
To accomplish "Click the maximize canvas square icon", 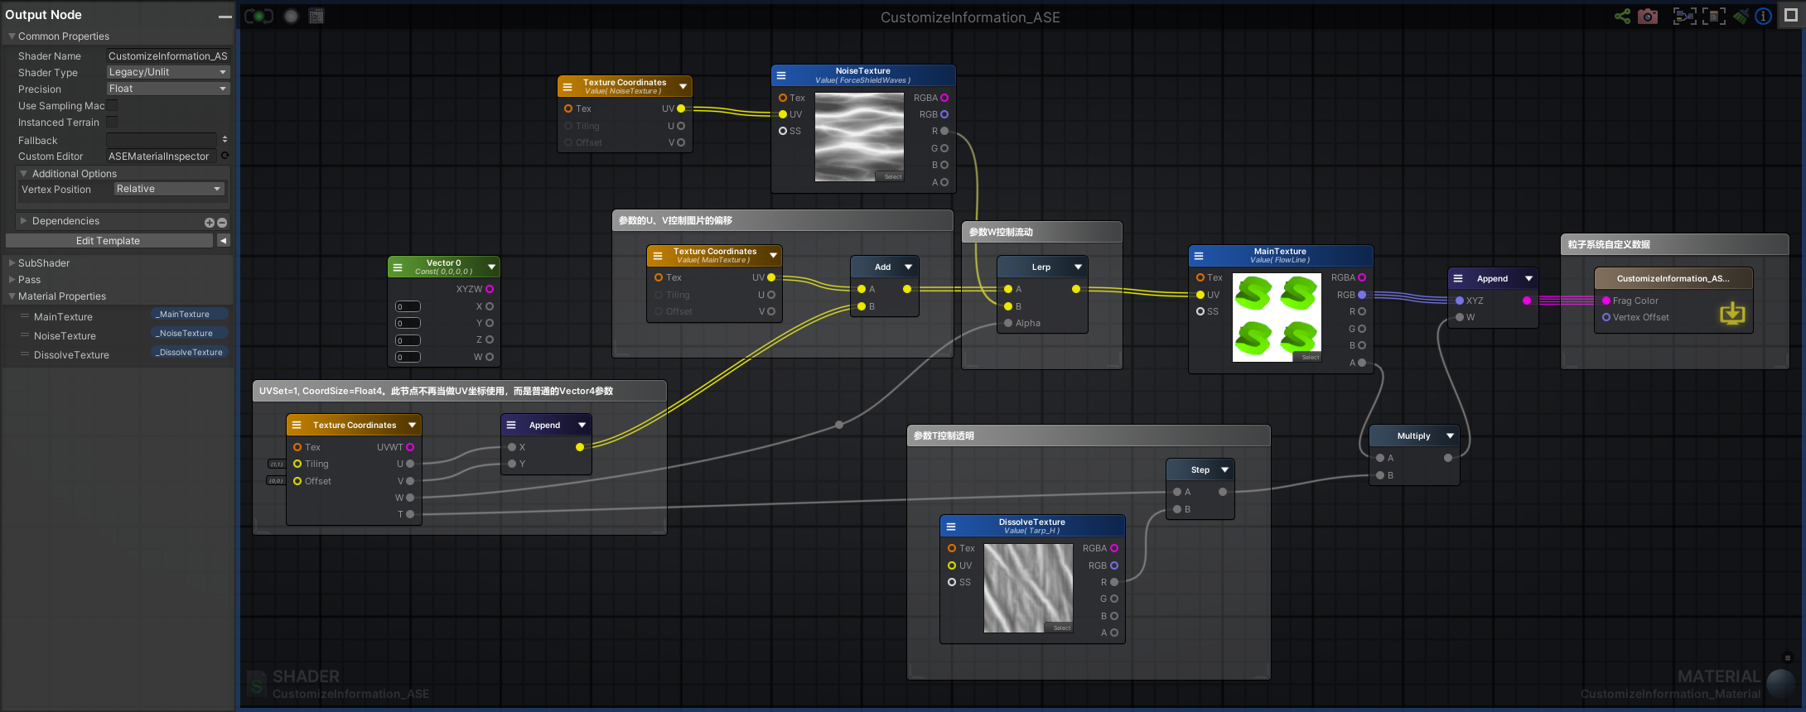I will coord(1790,16).
